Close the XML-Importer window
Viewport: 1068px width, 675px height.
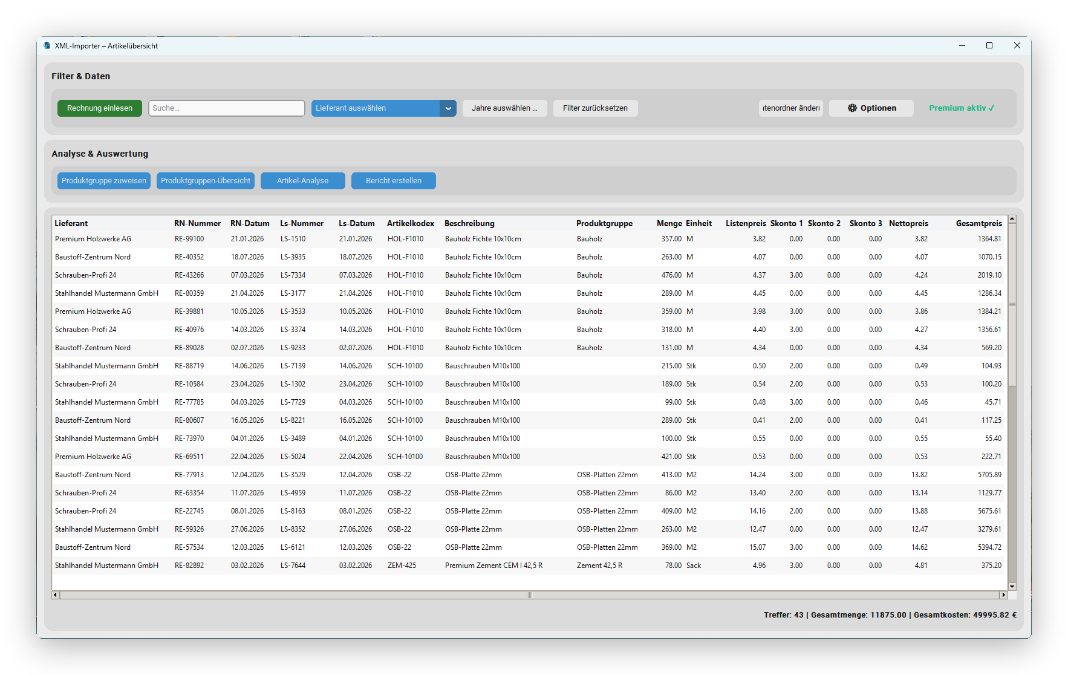click(1017, 45)
